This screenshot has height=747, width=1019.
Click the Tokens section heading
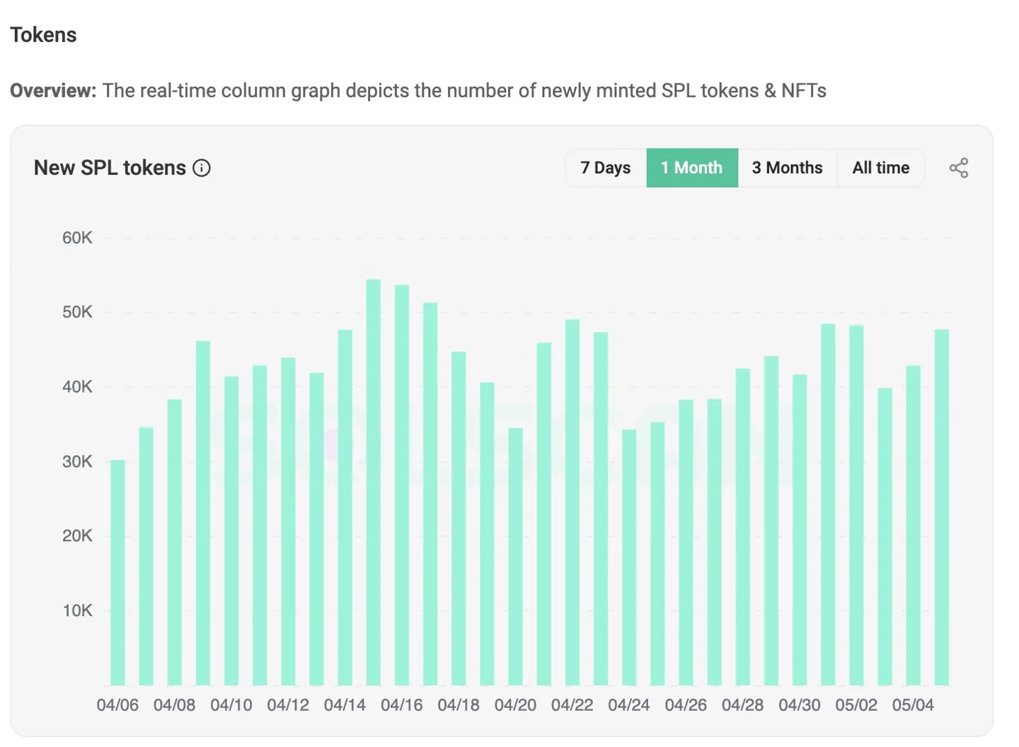click(43, 35)
